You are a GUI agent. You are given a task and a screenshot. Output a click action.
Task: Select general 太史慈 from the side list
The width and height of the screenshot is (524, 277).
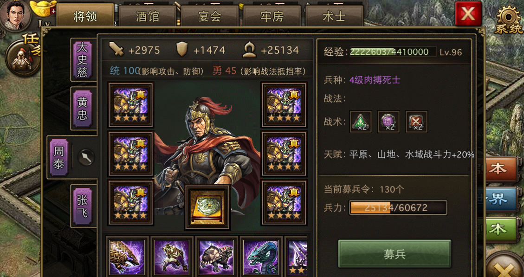pos(82,59)
